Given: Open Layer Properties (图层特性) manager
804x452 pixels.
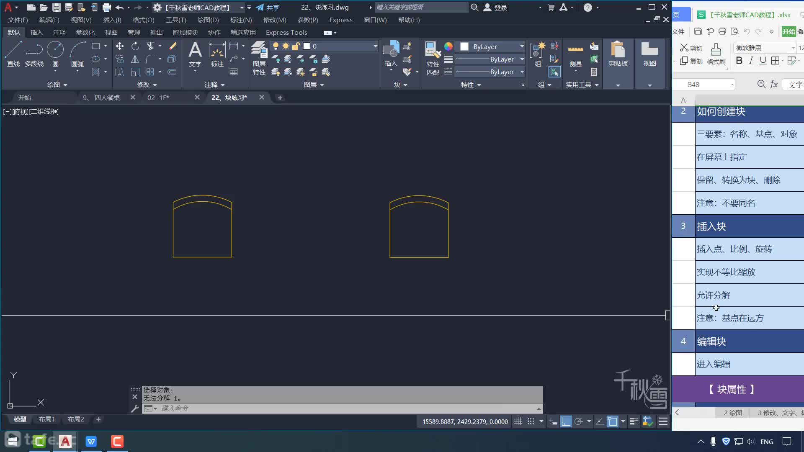Looking at the screenshot, I should [259, 58].
